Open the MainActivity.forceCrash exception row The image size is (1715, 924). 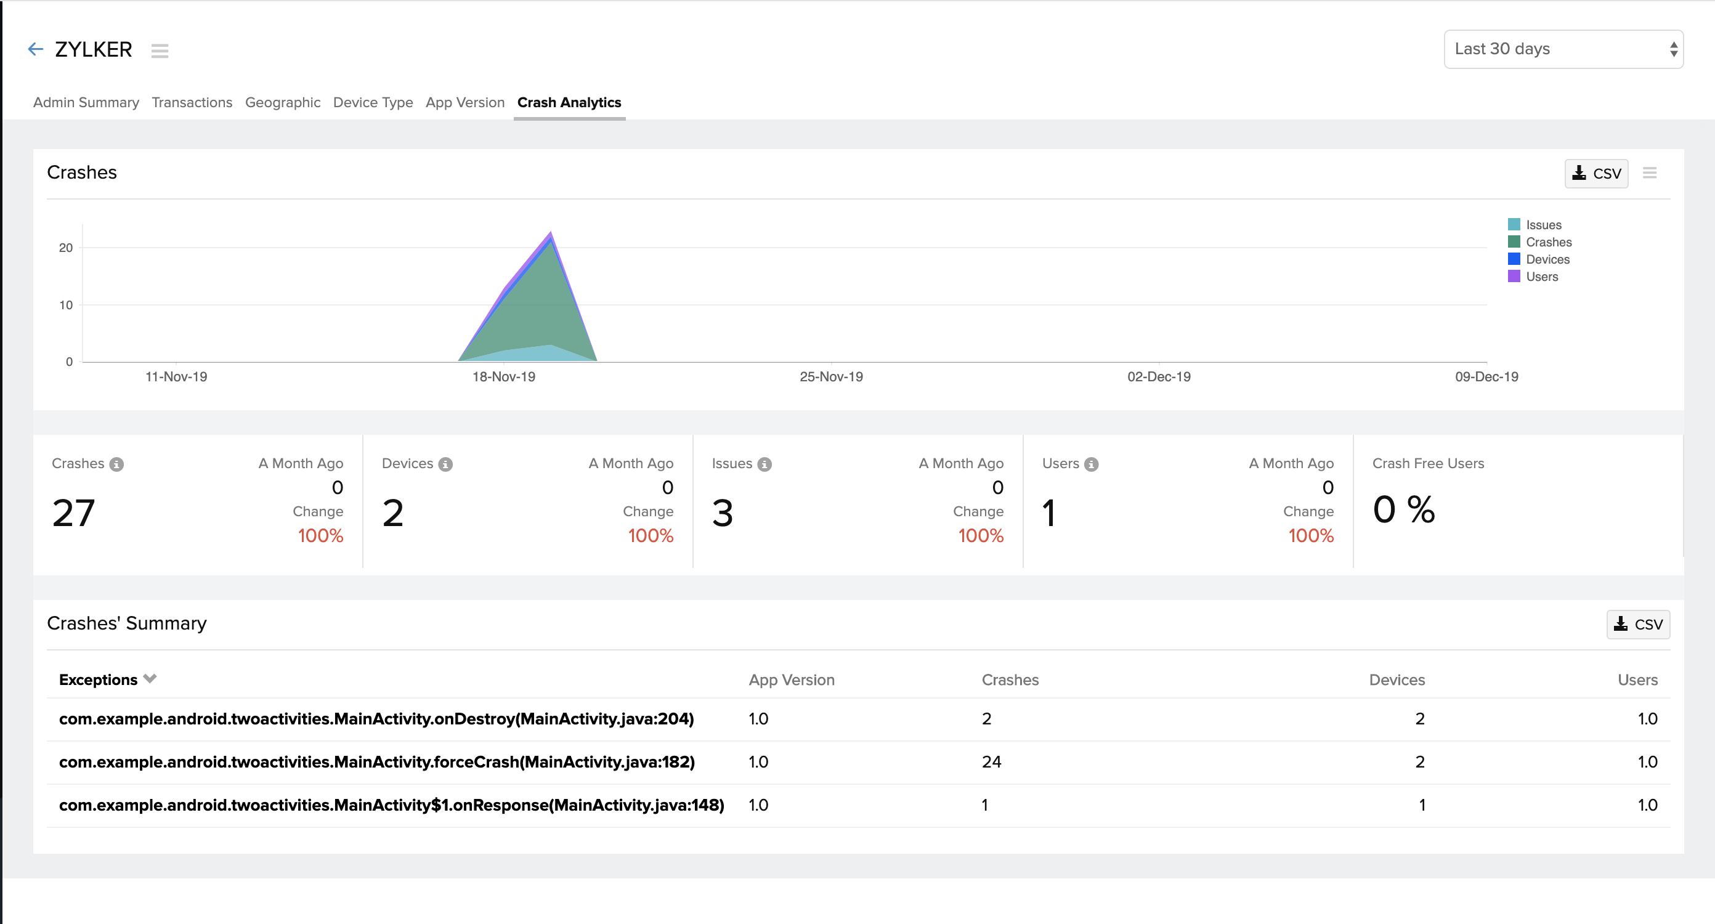[376, 761]
